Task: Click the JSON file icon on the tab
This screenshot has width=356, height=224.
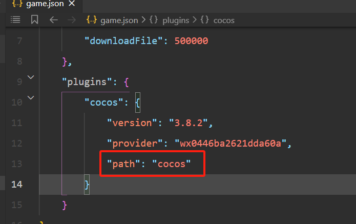Action: click(17, 4)
